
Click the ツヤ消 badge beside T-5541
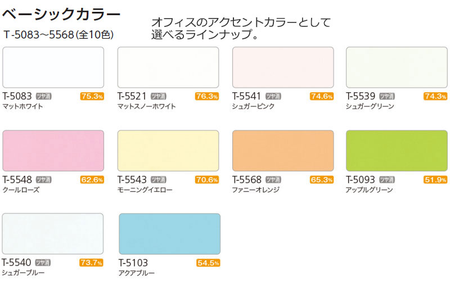[x=273, y=96]
